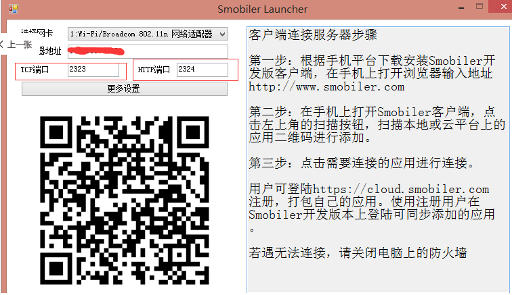Click the QR code image
This screenshot has width=512, height=295.
(x=125, y=200)
